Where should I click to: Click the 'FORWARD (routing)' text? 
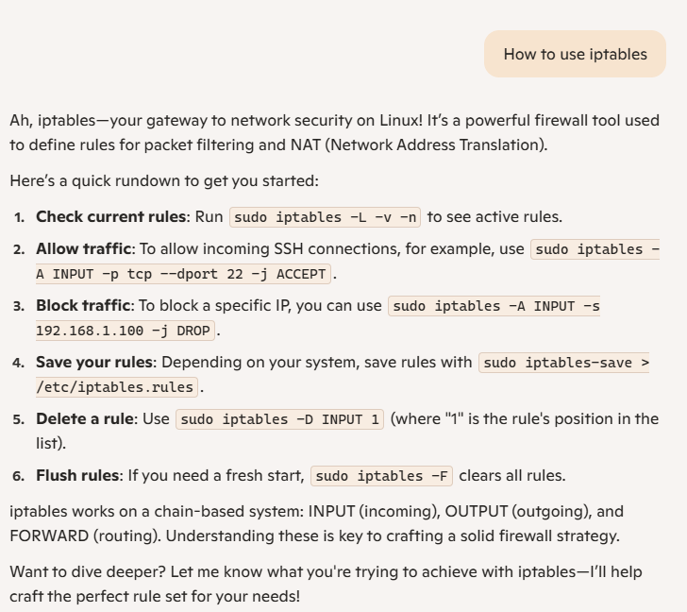pos(84,535)
